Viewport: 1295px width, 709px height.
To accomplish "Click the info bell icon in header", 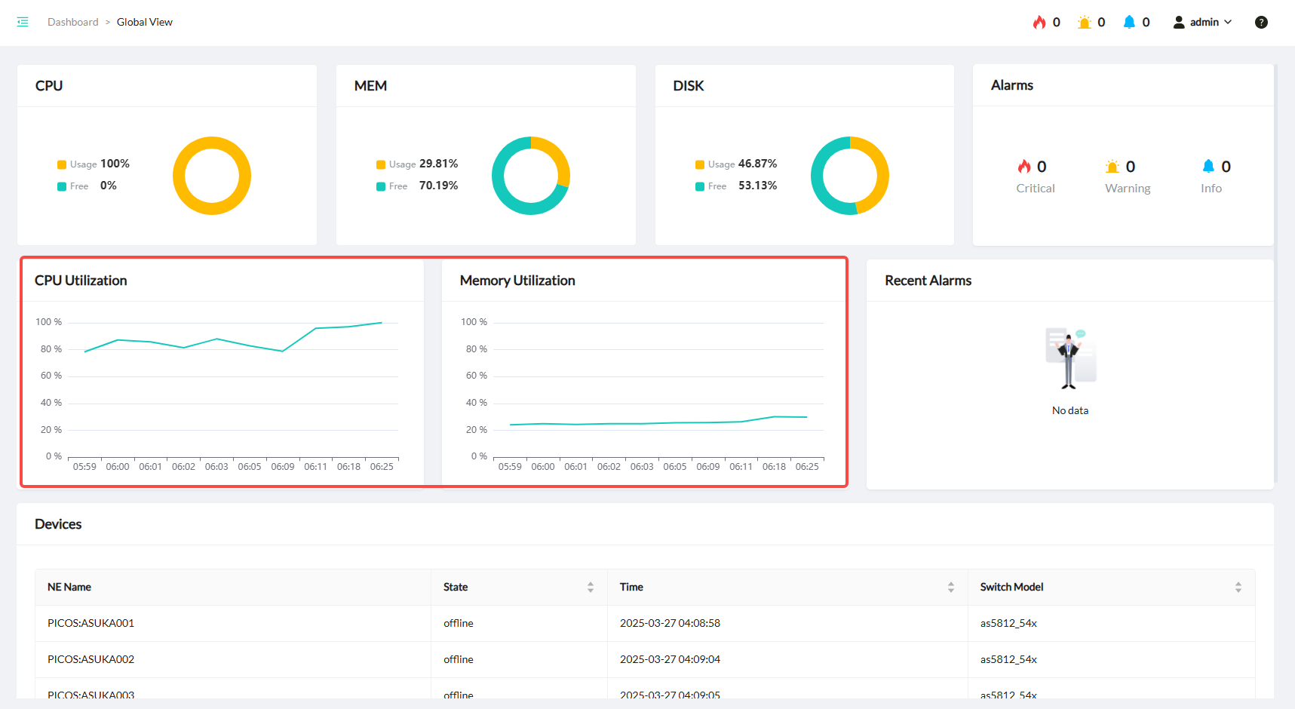I will coord(1129,22).
